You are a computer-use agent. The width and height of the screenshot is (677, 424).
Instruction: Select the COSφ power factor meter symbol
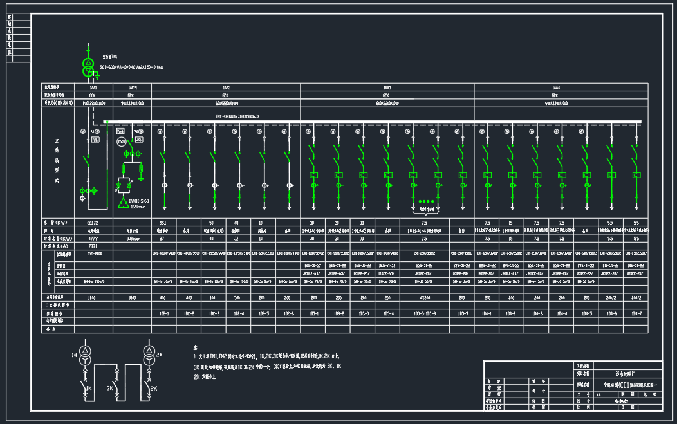pos(121,142)
